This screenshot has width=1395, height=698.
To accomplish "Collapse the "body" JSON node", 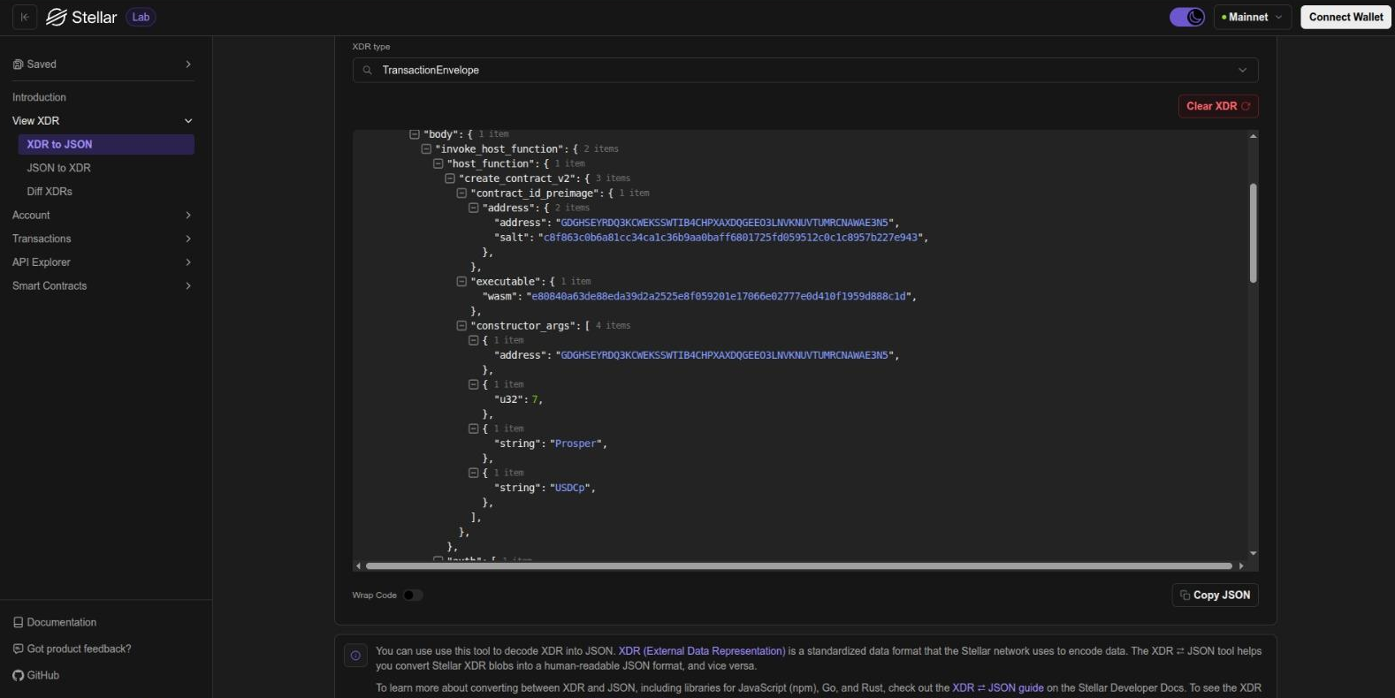I will [x=414, y=134].
